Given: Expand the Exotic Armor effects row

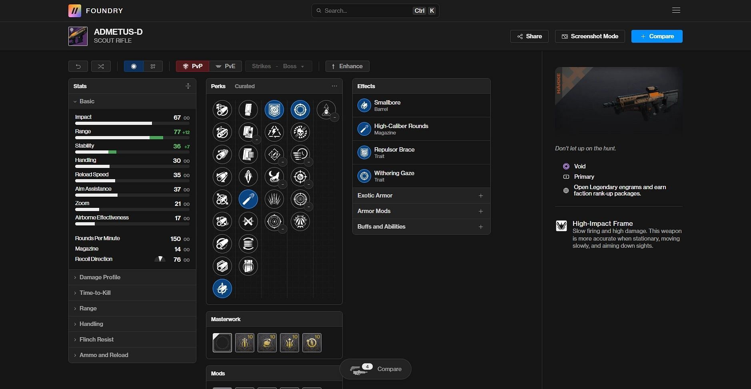Looking at the screenshot, I should click(421, 195).
